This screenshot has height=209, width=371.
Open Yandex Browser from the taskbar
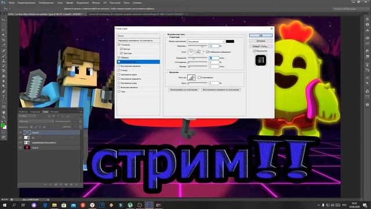pyautogui.click(x=92, y=205)
